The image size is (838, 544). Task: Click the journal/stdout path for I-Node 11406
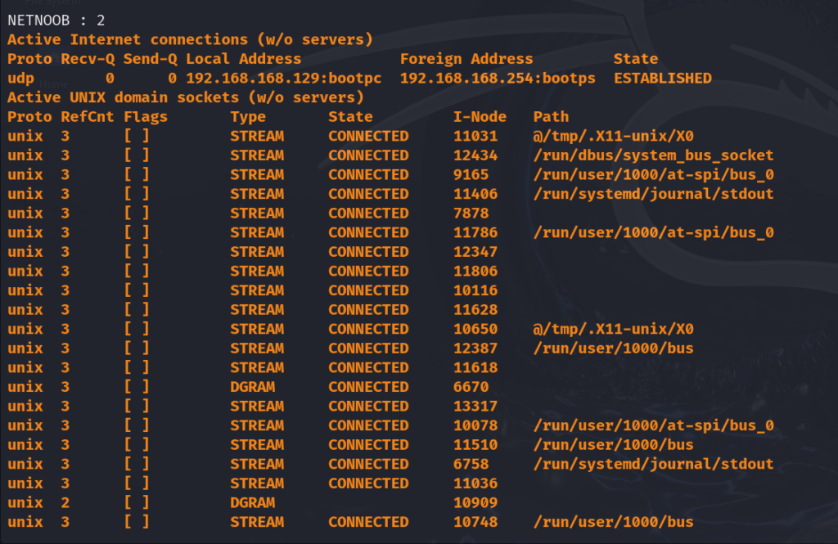point(654,194)
